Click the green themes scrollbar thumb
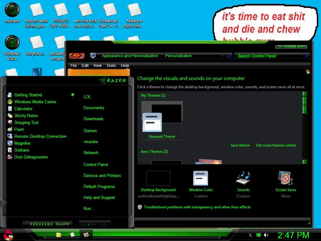Viewport: 321px width, 241px height. click(x=304, y=105)
